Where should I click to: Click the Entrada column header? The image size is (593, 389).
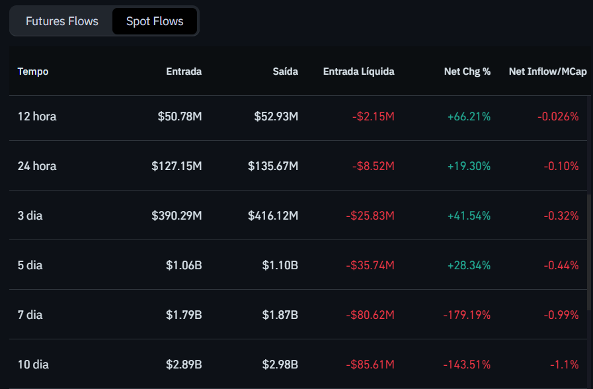(184, 71)
